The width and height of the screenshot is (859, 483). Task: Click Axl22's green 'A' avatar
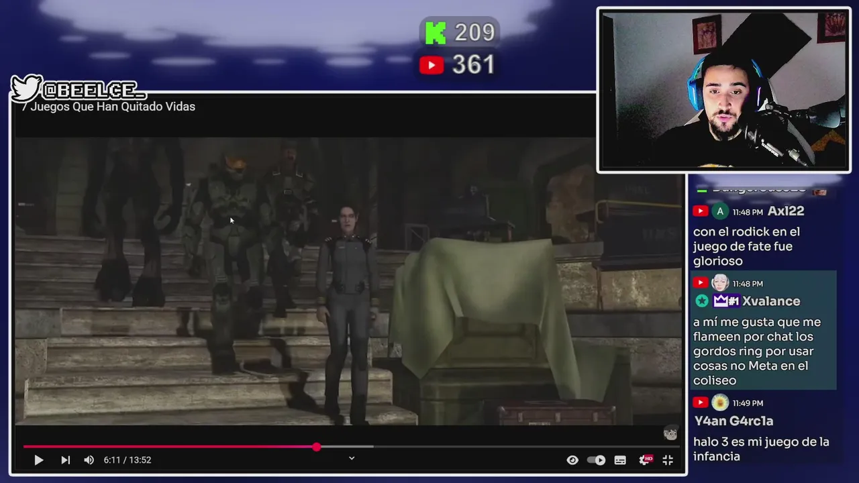(x=720, y=211)
